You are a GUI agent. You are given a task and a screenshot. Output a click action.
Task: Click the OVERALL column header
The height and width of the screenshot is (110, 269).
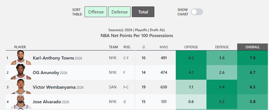(x=253, y=47)
